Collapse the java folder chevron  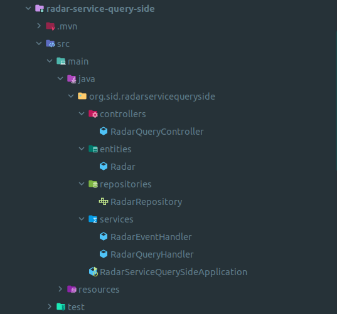tap(60, 79)
